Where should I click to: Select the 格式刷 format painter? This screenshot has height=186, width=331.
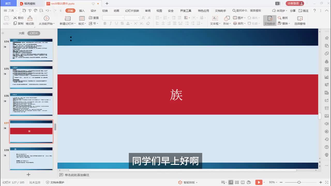click(x=30, y=20)
